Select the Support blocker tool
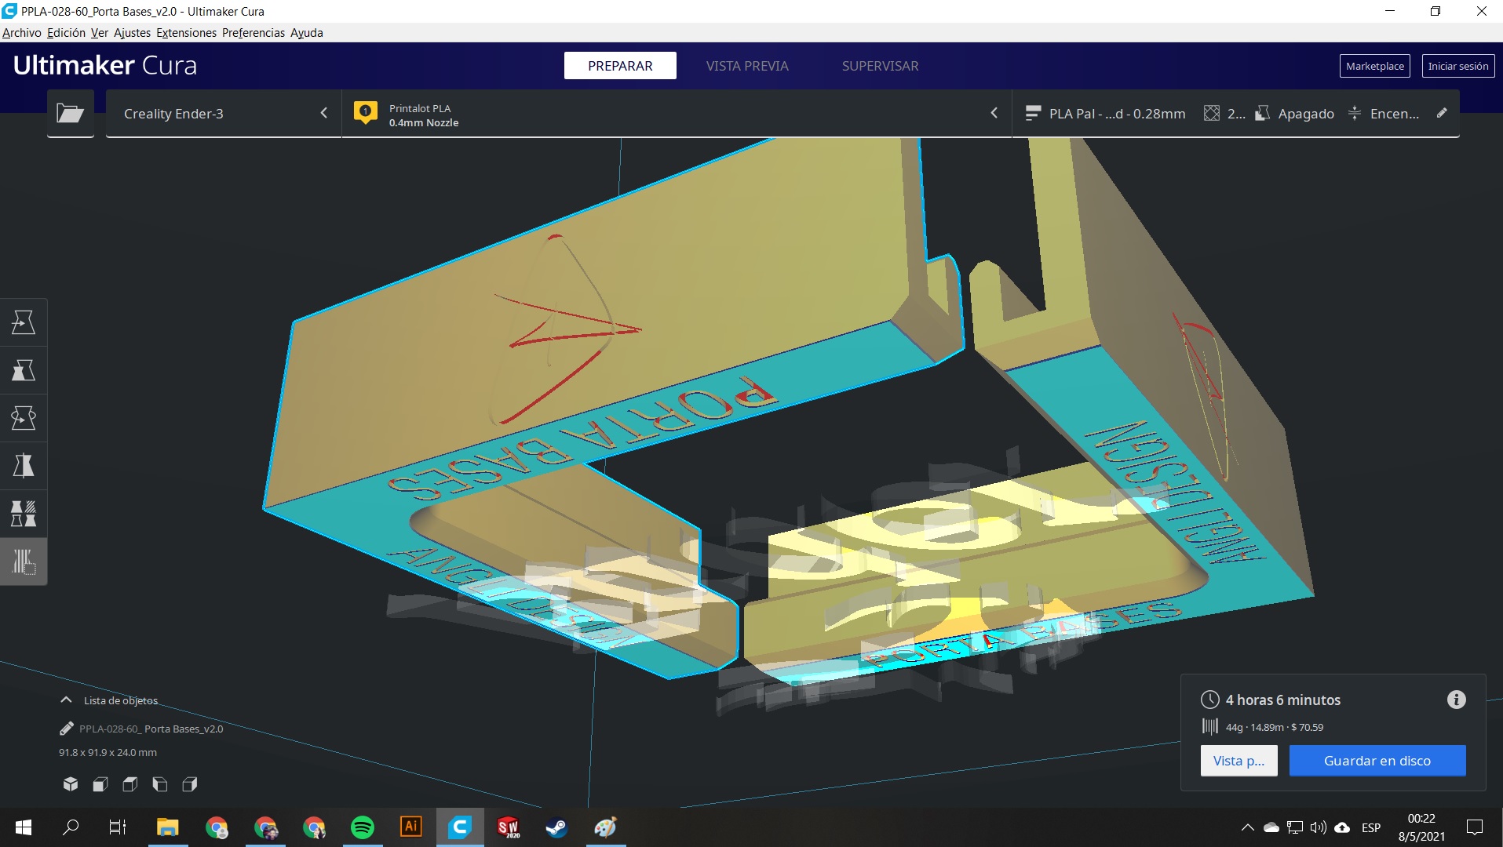 point(24,561)
